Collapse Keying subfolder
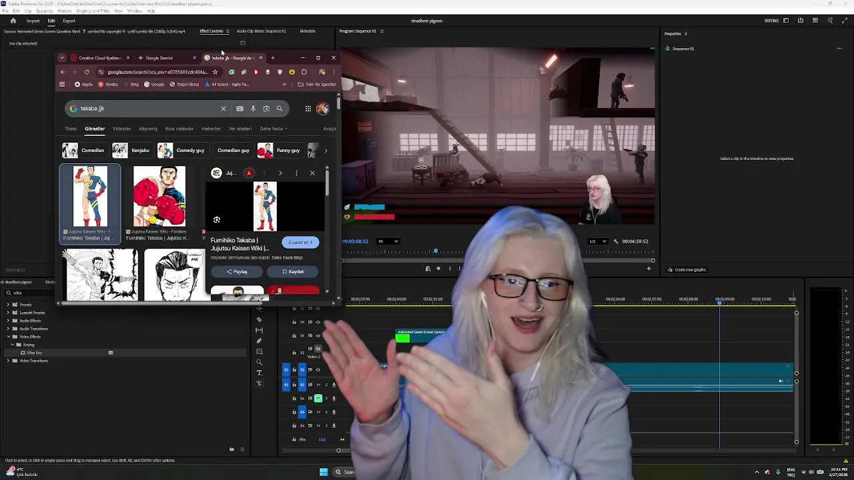The image size is (854, 480). 13,345
